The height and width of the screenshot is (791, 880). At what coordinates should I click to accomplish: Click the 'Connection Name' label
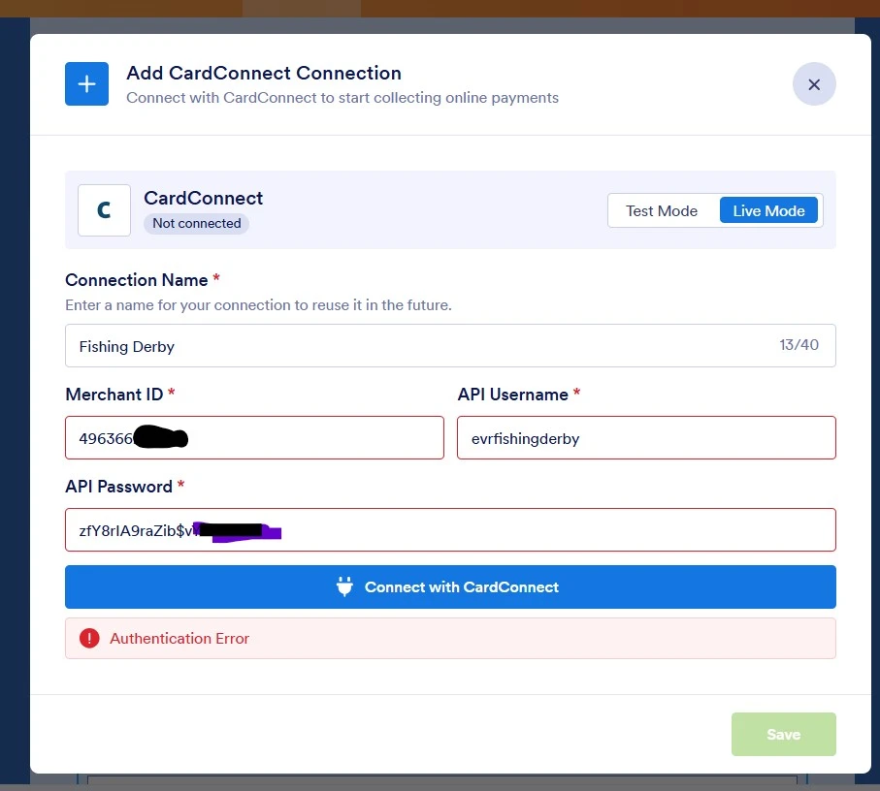pos(137,280)
